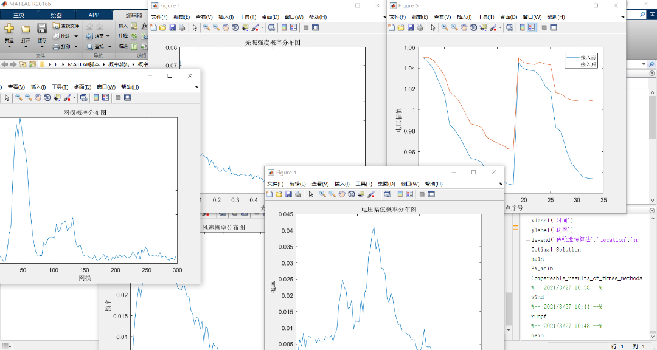
Task: Show plot tools icon in Figure 1 toolbar
Action: (316, 27)
